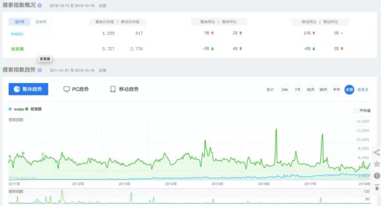
Task: Click chart news marker B
Action: [x=23, y=153]
